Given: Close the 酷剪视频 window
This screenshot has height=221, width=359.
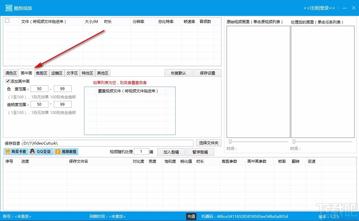Looking at the screenshot, I should (x=354, y=8).
